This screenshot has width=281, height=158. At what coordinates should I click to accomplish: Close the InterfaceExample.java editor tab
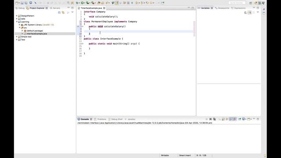click(x=104, y=8)
